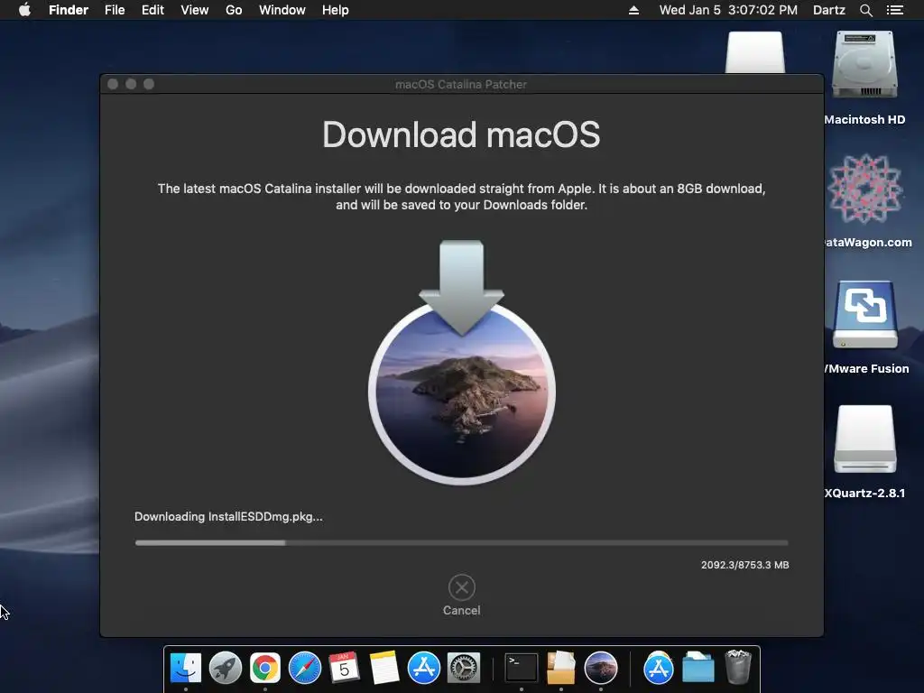Select the Macintosh HD desktop icon
The image size is (924, 693).
click(864, 65)
